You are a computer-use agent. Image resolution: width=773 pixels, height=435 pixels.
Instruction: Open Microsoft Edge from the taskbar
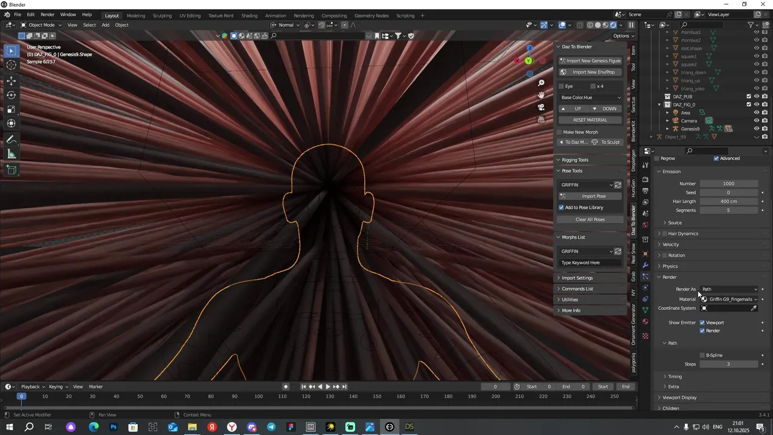pos(93,427)
